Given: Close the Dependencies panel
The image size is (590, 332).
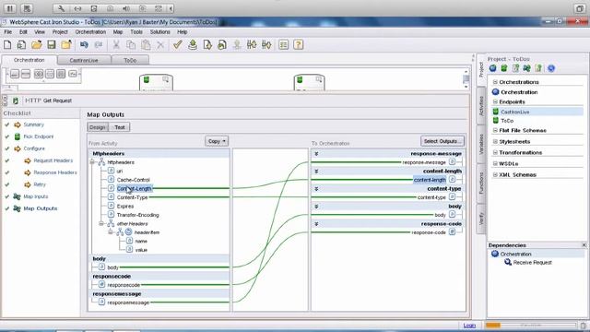Looking at the screenshot, I should coord(584,245).
